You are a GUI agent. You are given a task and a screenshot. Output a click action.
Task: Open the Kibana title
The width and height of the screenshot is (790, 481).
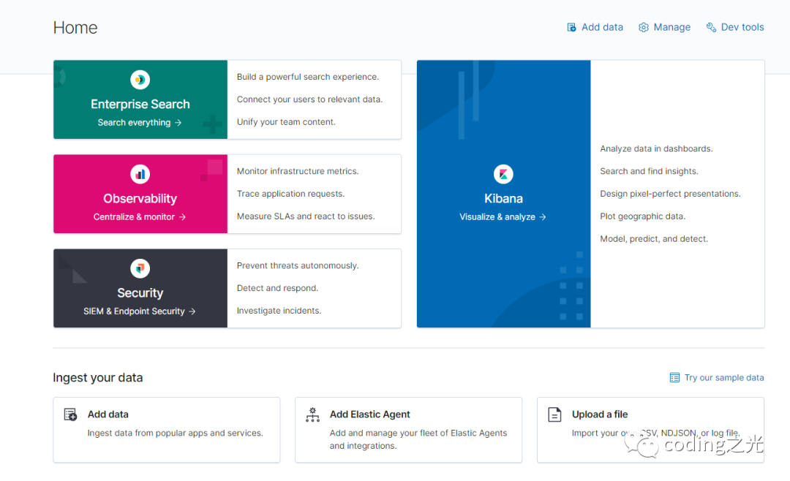[503, 198]
